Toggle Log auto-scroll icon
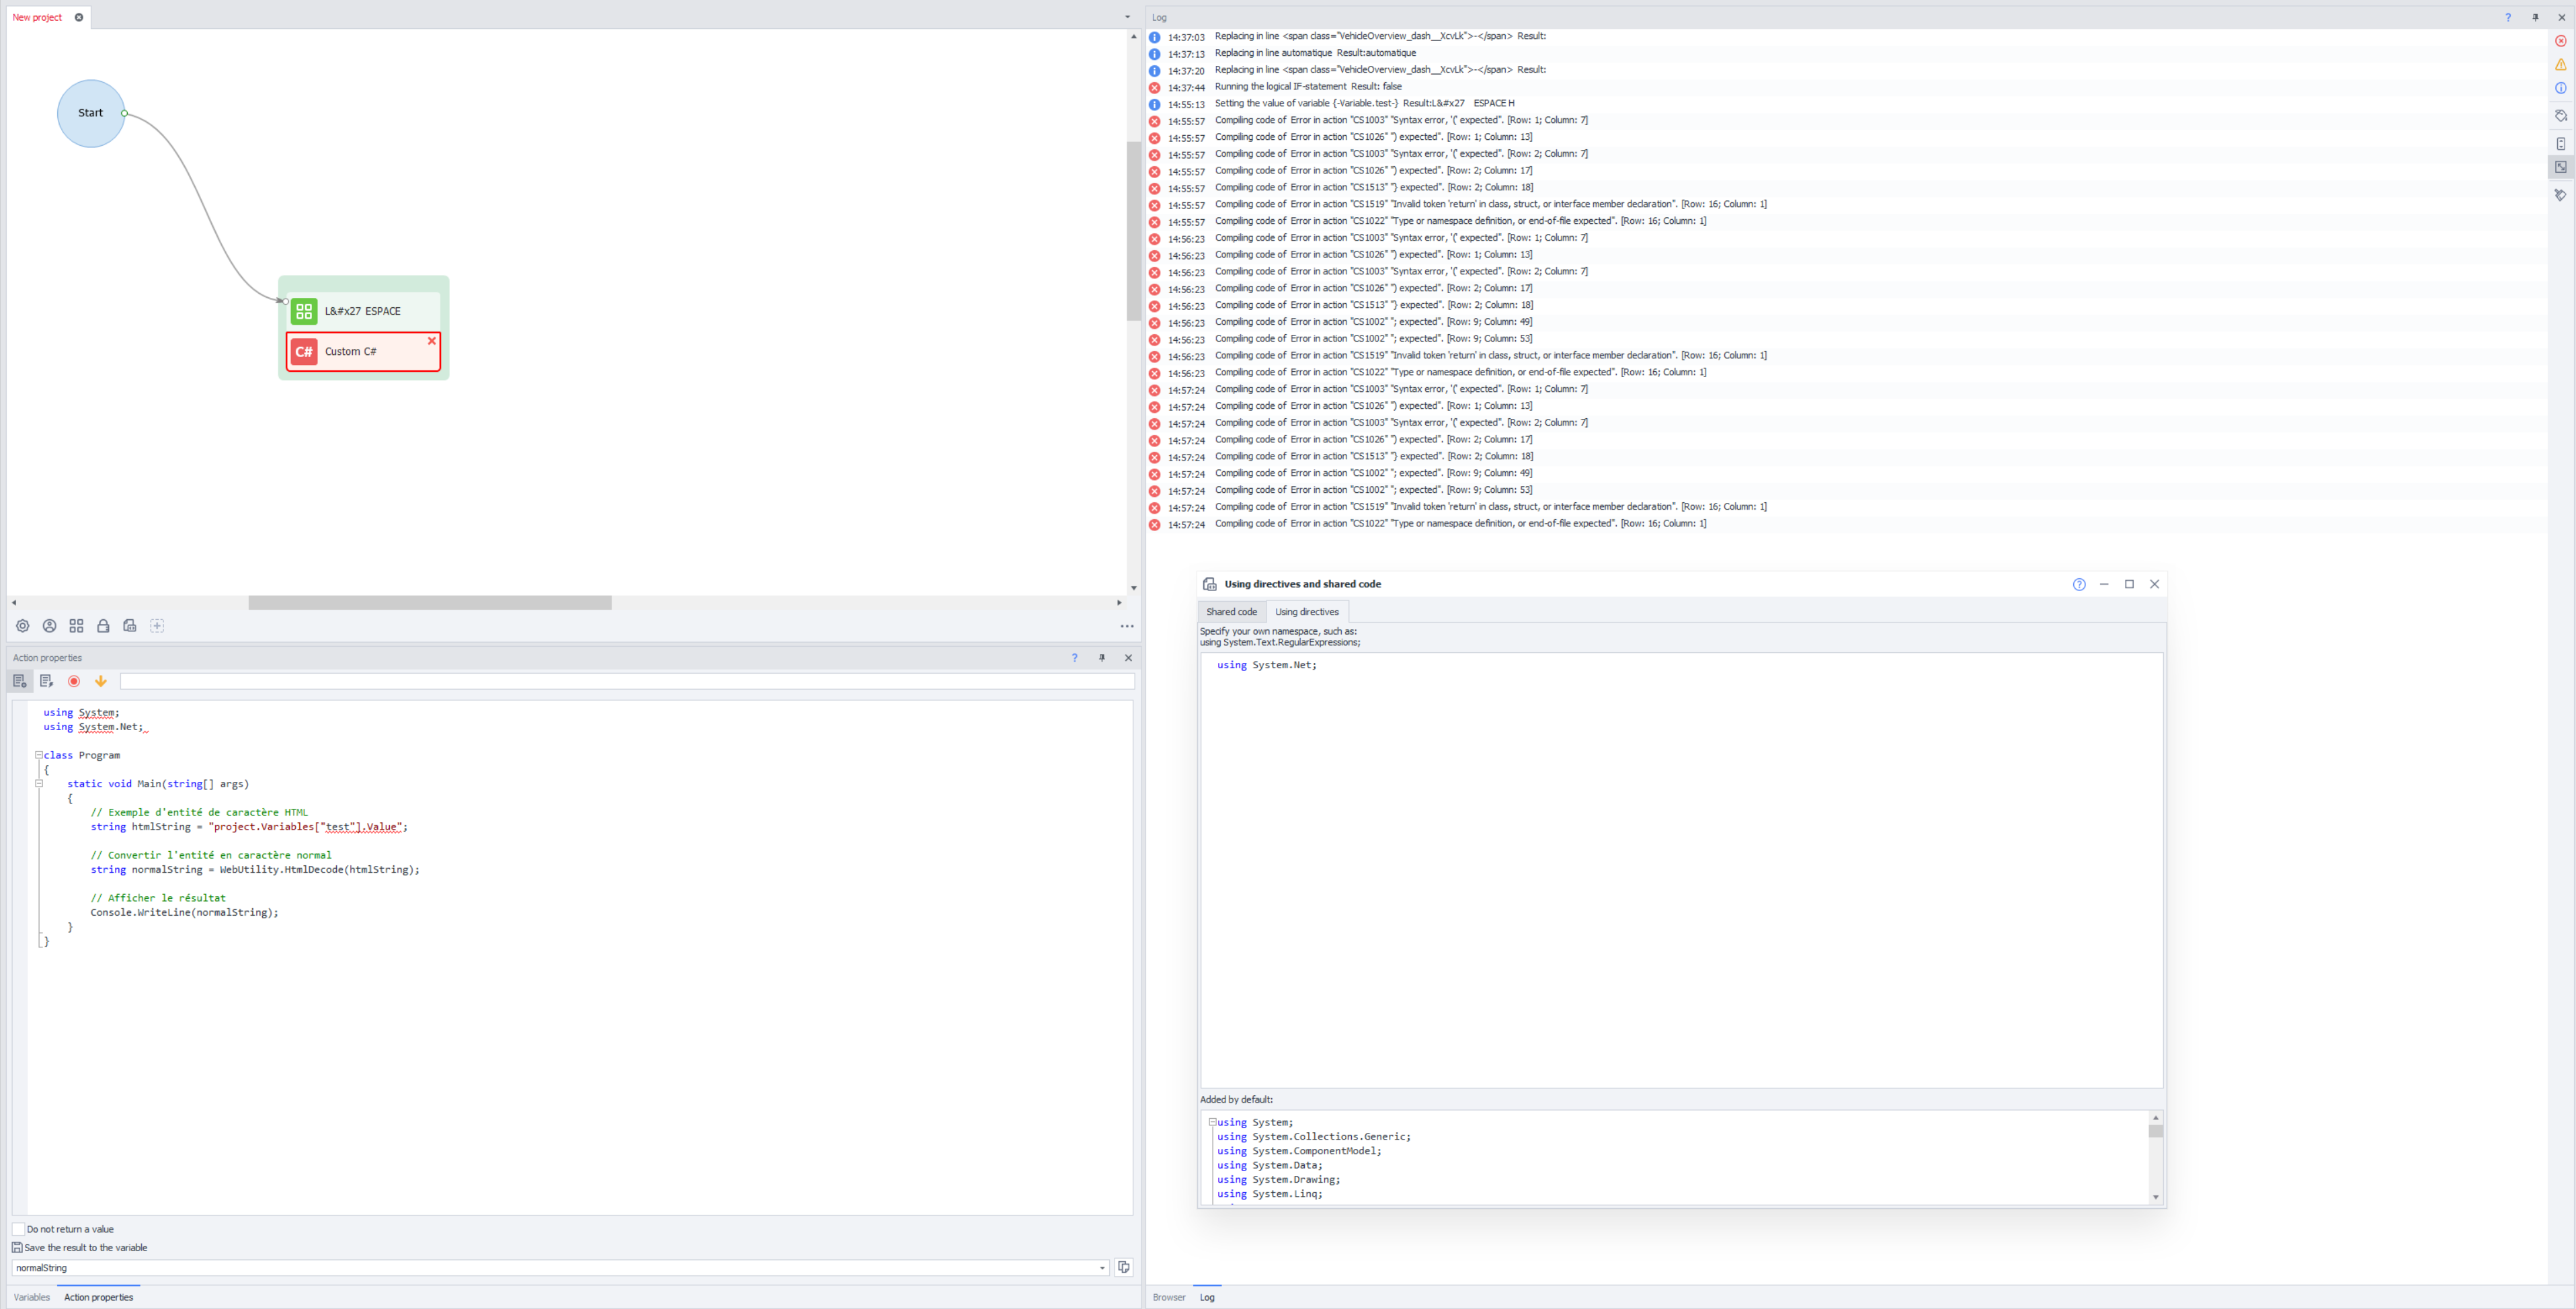 coord(2560,144)
